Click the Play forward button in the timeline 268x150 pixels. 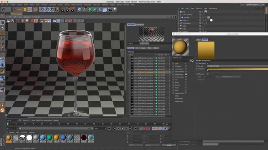(x=122, y=128)
